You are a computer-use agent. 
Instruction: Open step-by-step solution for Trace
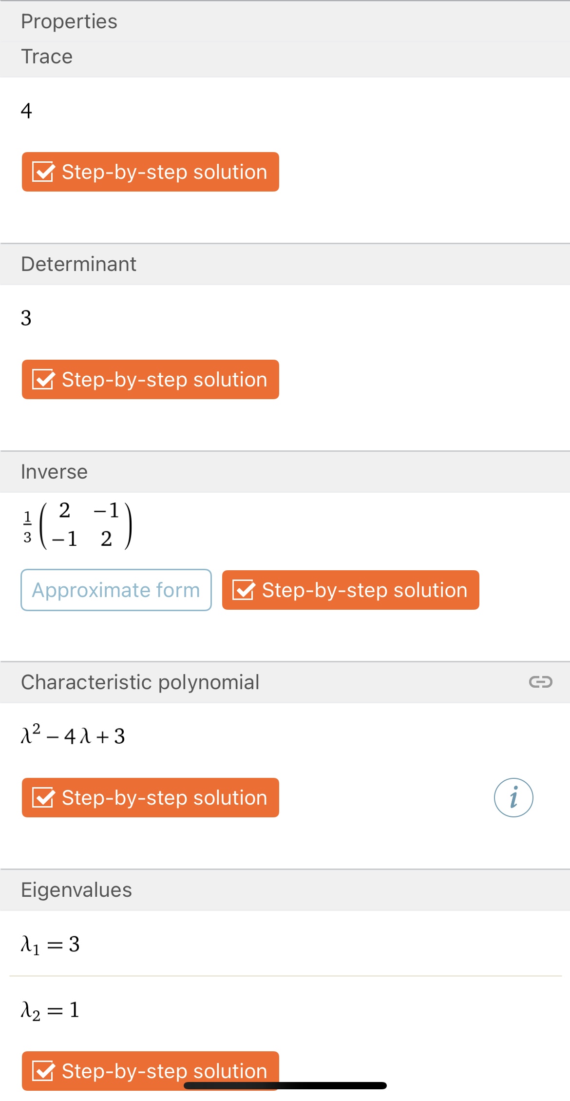tap(164, 172)
